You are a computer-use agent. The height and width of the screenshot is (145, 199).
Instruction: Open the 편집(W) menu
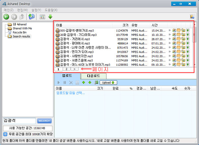tap(22, 10)
